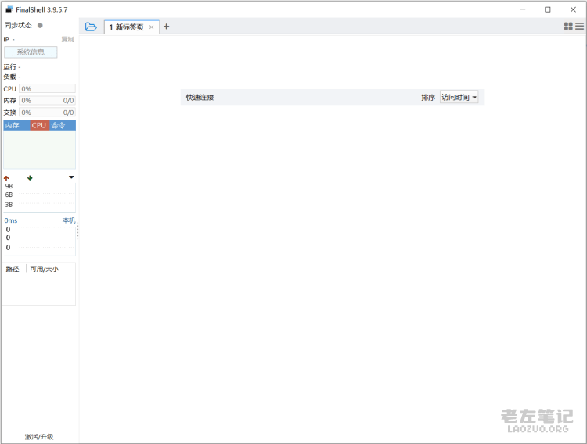This screenshot has height=444, width=587.
Task: Switch to grid view layout icon
Action: [x=568, y=26]
